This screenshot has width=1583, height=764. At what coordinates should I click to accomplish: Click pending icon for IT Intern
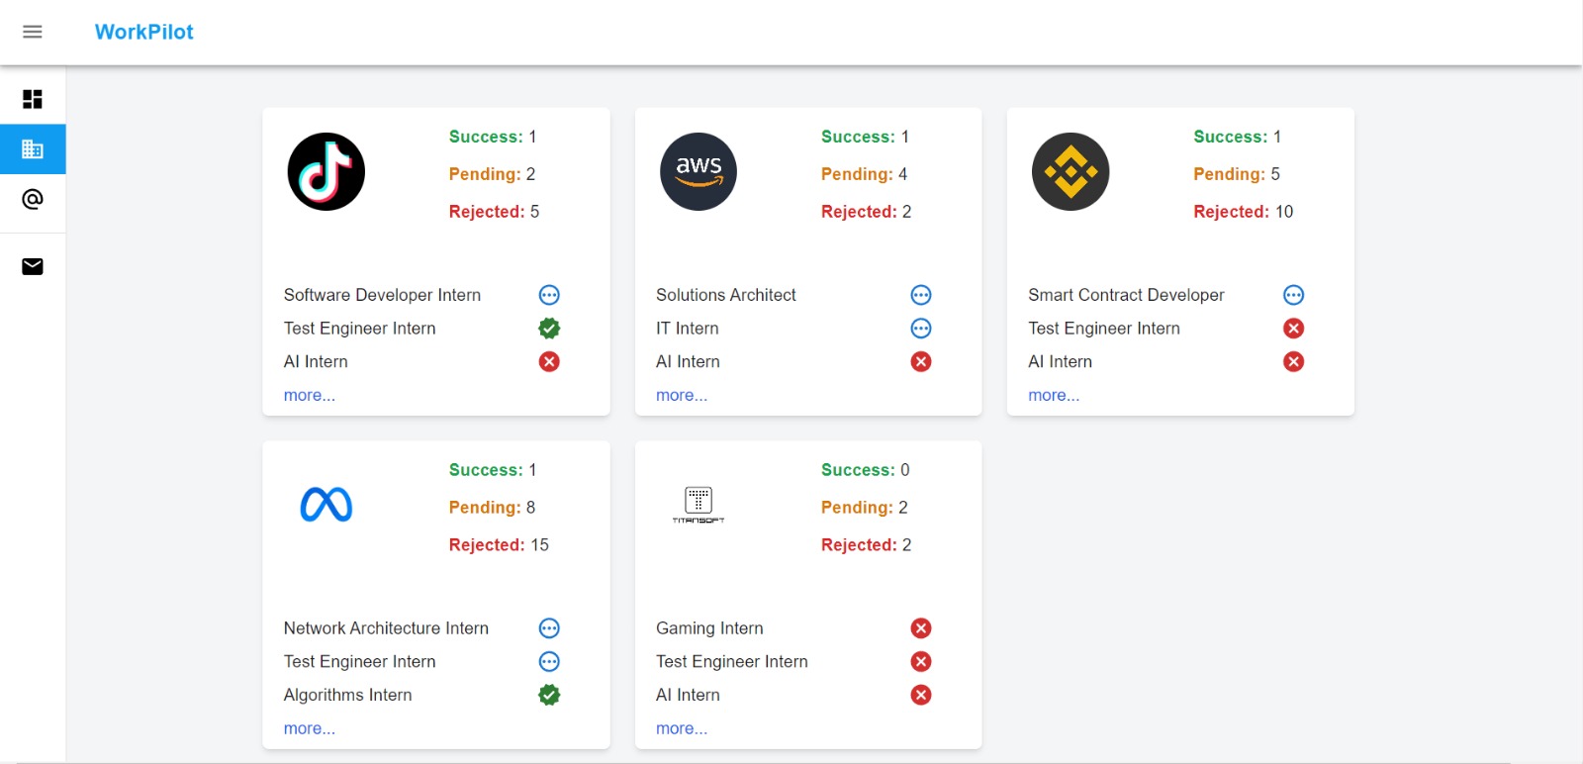(921, 329)
